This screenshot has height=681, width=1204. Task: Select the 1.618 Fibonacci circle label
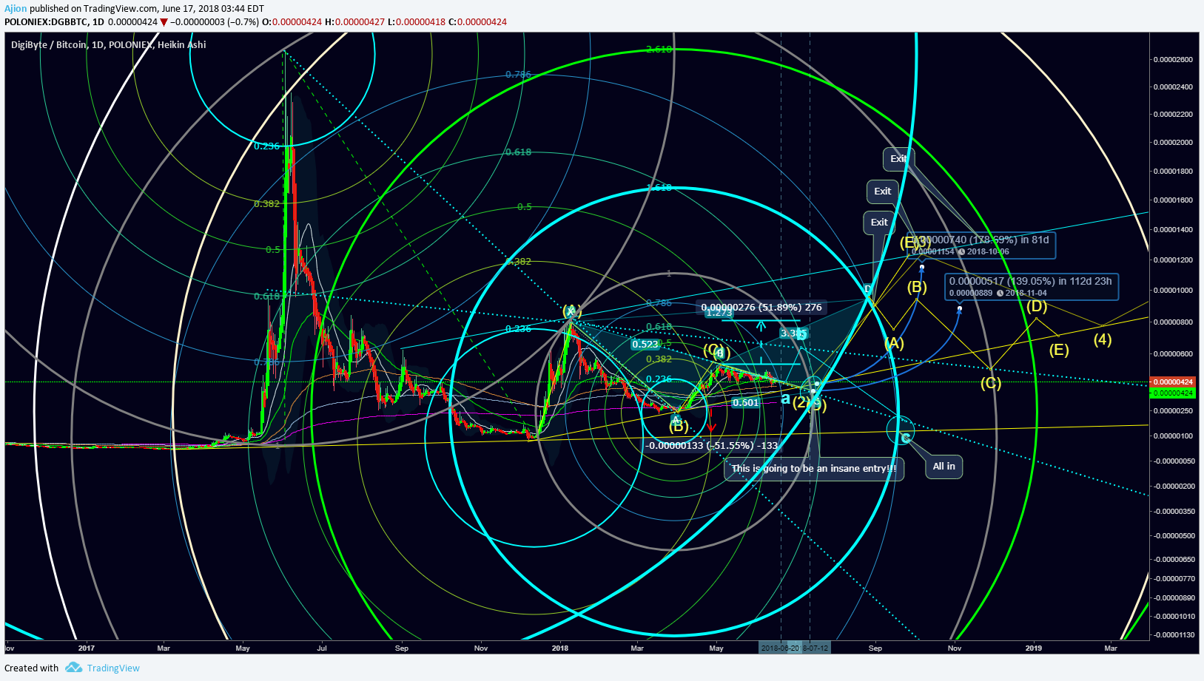pos(659,188)
